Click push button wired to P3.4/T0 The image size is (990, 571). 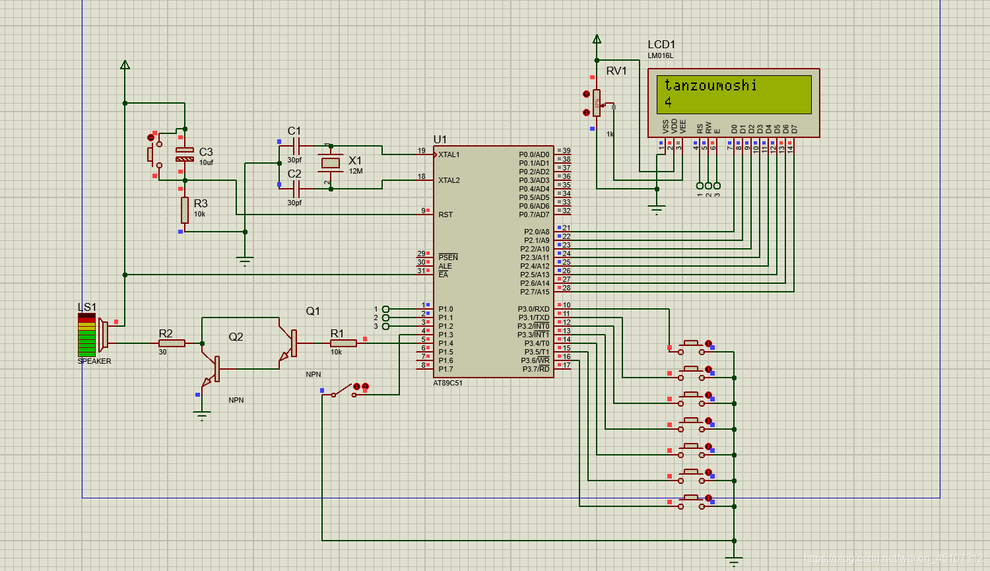coord(691,450)
